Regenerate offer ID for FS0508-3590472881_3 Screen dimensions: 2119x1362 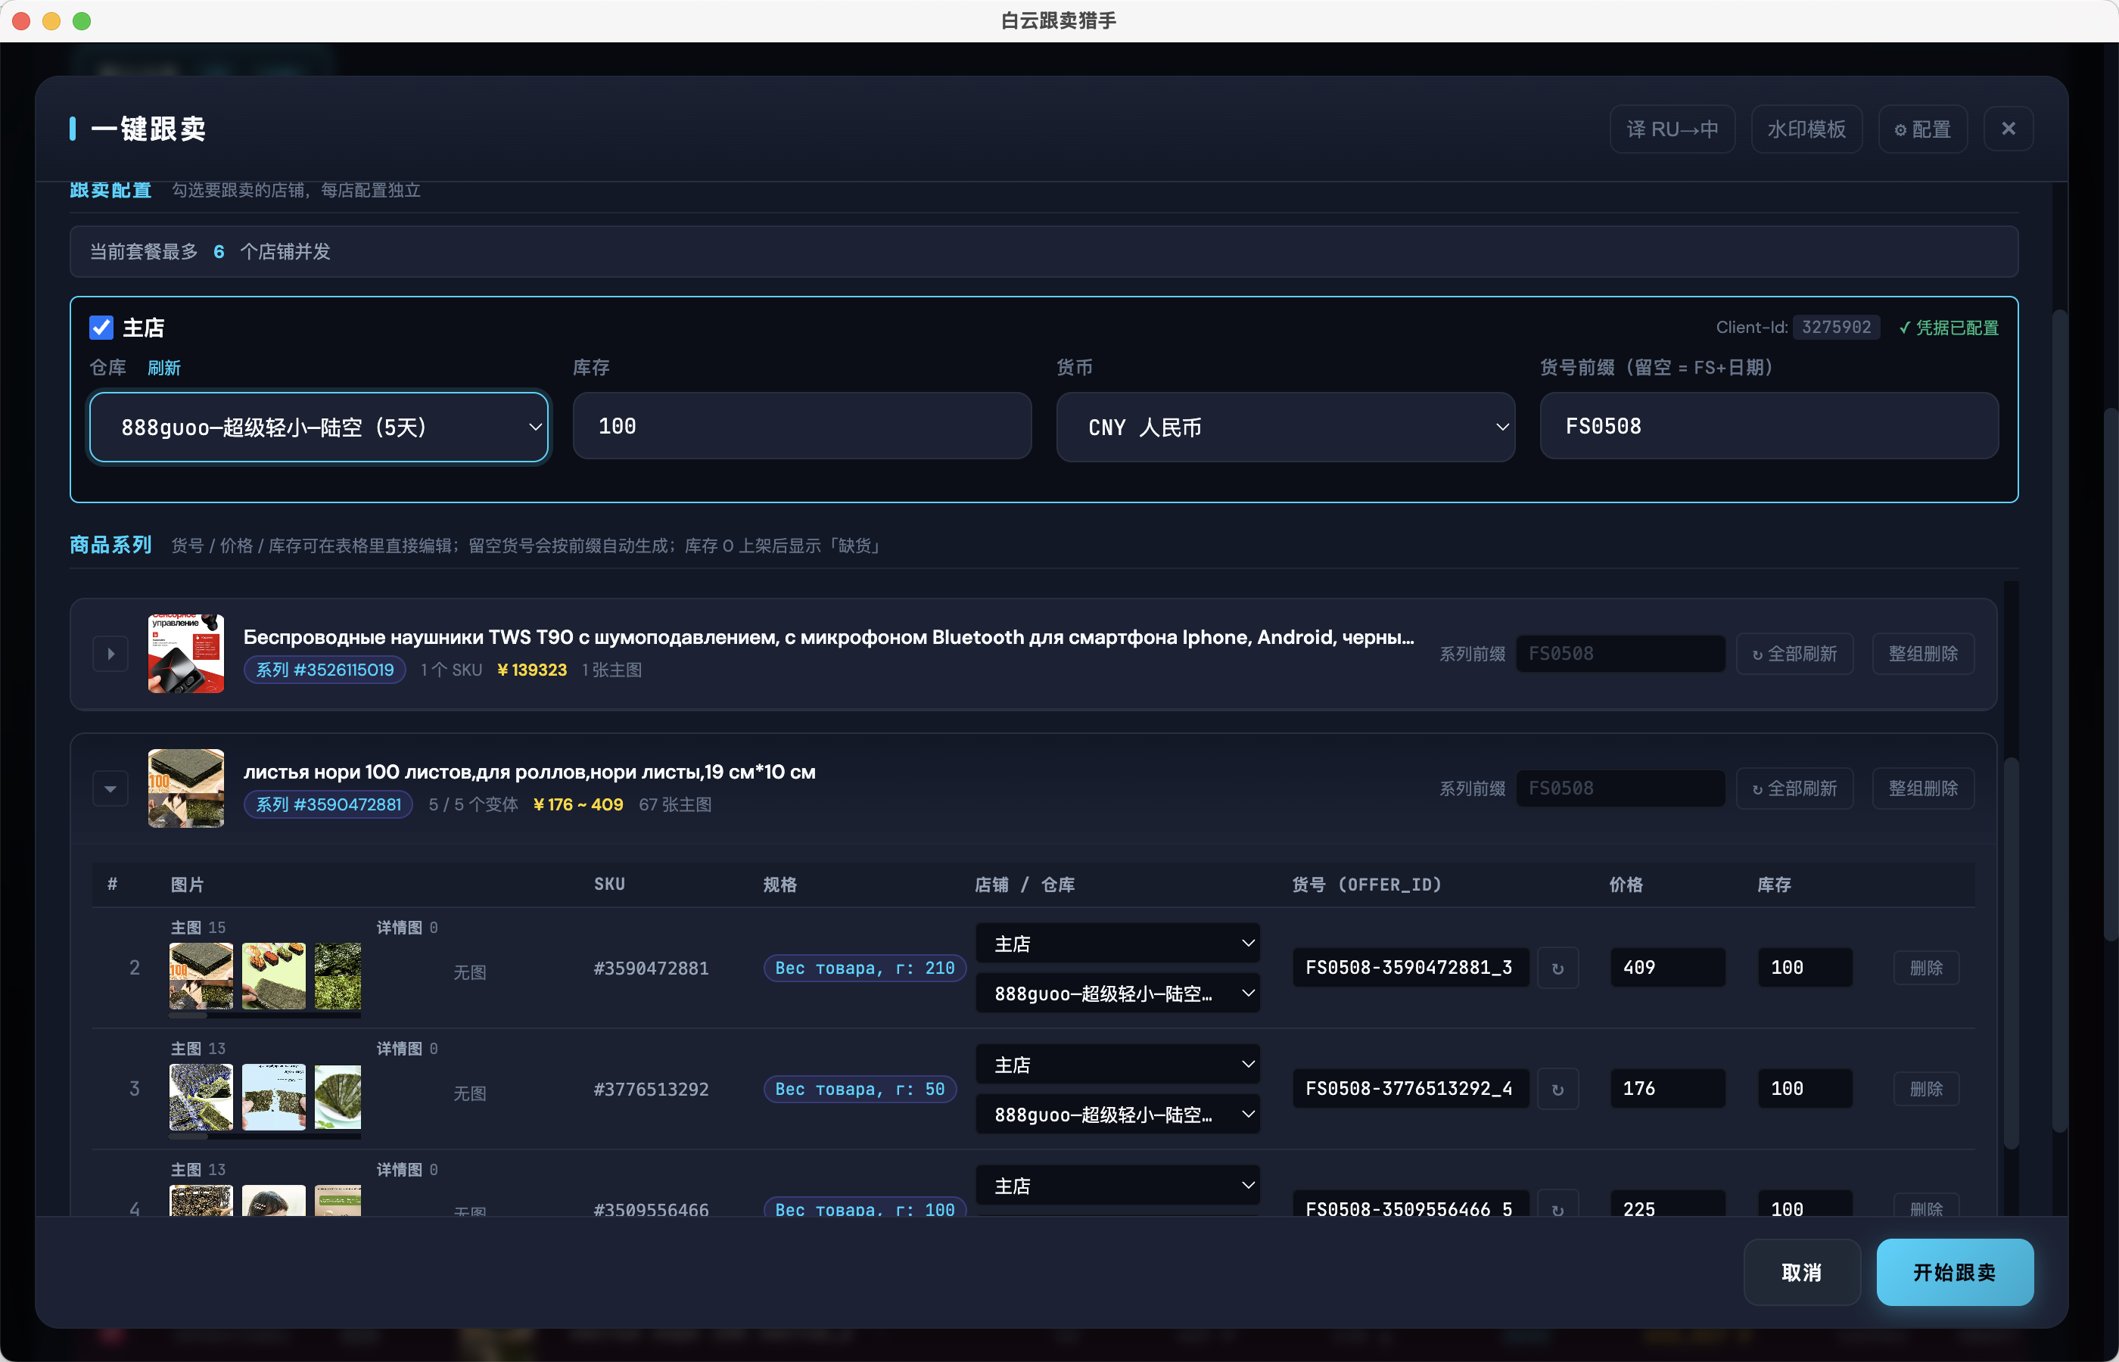1558,969
